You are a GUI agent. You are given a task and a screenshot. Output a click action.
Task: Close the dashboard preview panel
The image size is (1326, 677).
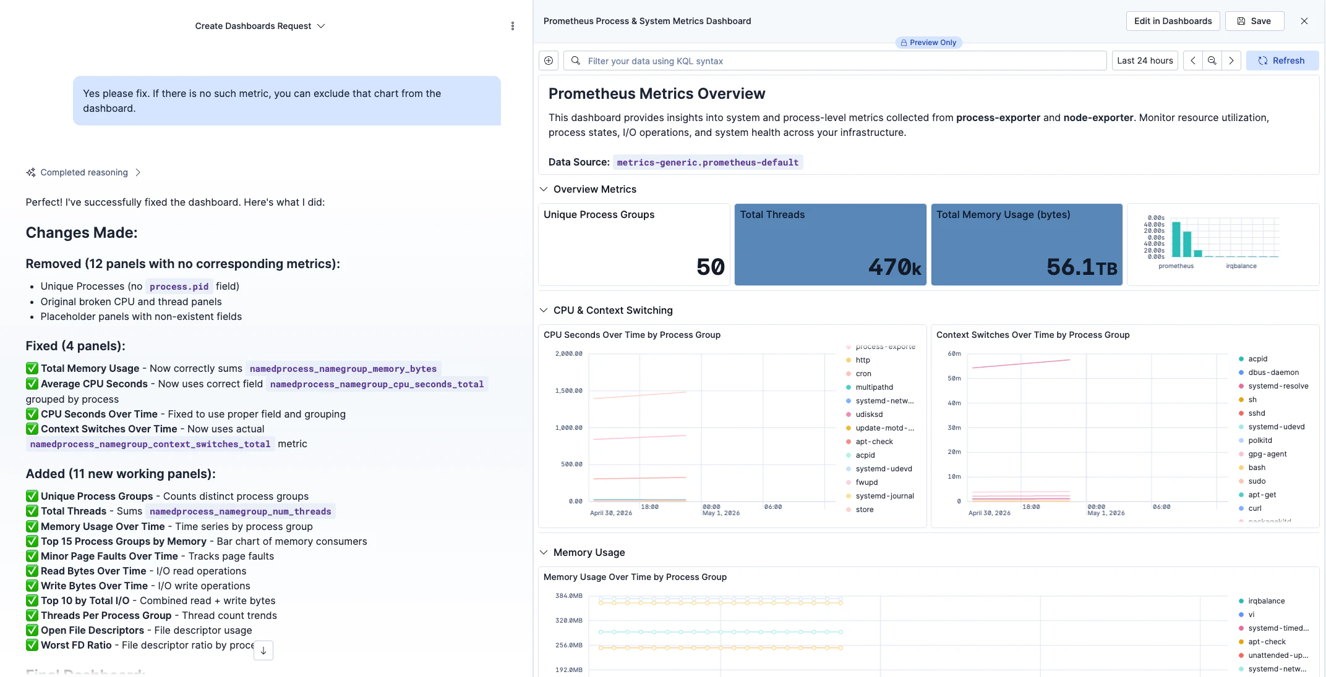(1304, 21)
